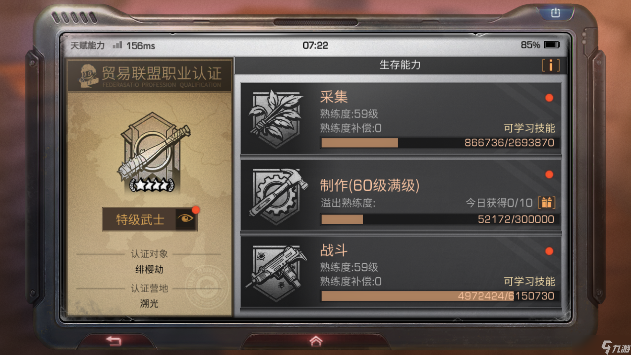
Task: Tap the home icon at bottom center
Action: pyautogui.click(x=316, y=341)
